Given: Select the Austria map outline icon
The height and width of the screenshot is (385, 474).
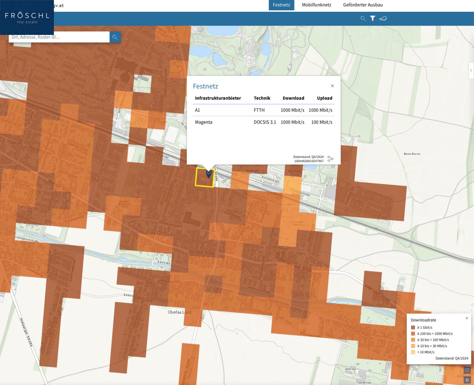Looking at the screenshot, I should pyautogui.click(x=383, y=19).
